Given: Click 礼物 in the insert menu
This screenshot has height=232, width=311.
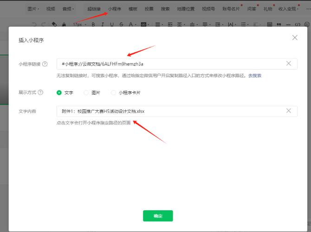Looking at the screenshot, I should (x=267, y=9).
